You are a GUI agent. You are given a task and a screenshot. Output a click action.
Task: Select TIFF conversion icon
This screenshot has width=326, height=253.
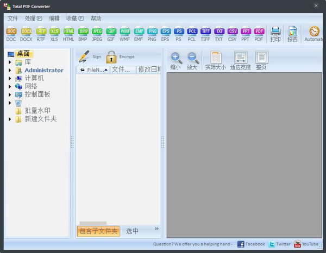pyautogui.click(x=205, y=34)
